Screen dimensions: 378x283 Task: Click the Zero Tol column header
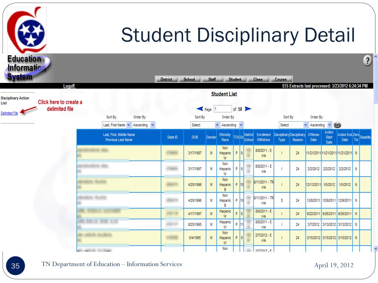coord(356,137)
